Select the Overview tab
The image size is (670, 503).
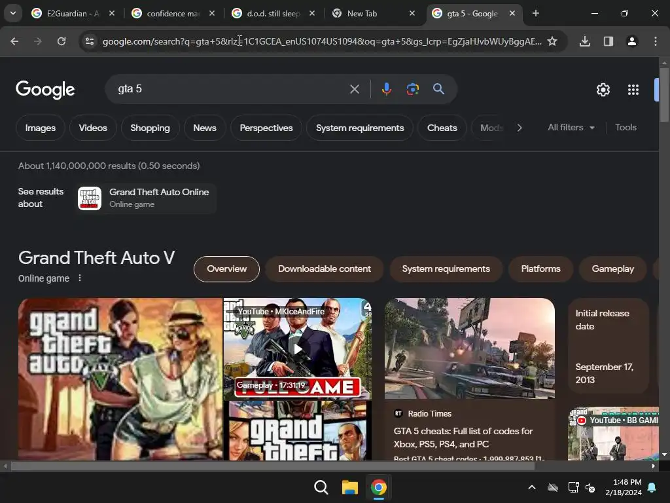click(226, 269)
